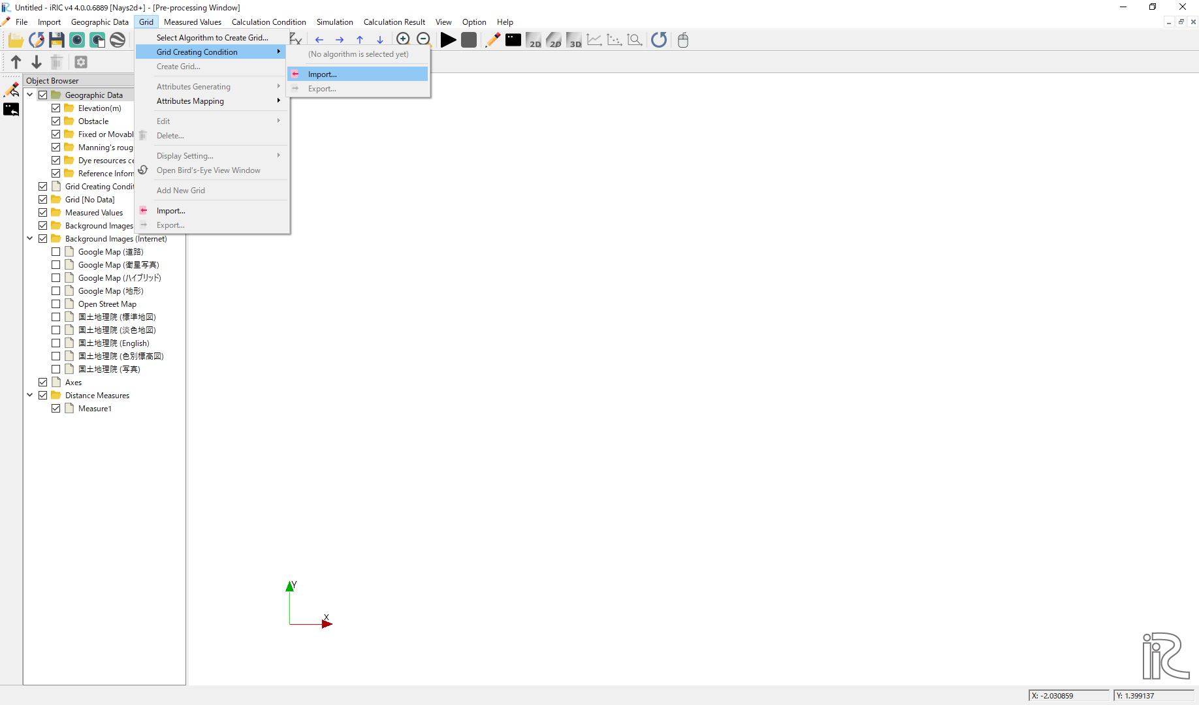The image size is (1199, 705).
Task: Open the scattered chart window icon
Action: [615, 40]
